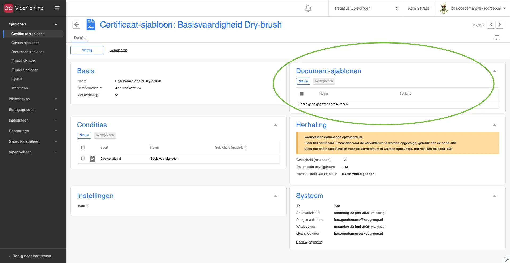Viewport: 510px width, 263px height.
Task: Click the ID value 720
Action: click(337, 206)
